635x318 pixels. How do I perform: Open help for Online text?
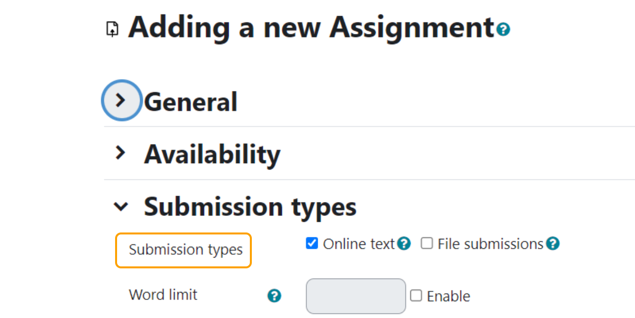click(404, 243)
